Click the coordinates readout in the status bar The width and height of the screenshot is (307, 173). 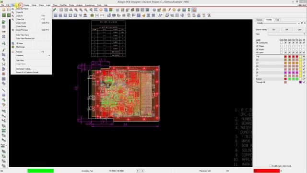click(x=116, y=171)
